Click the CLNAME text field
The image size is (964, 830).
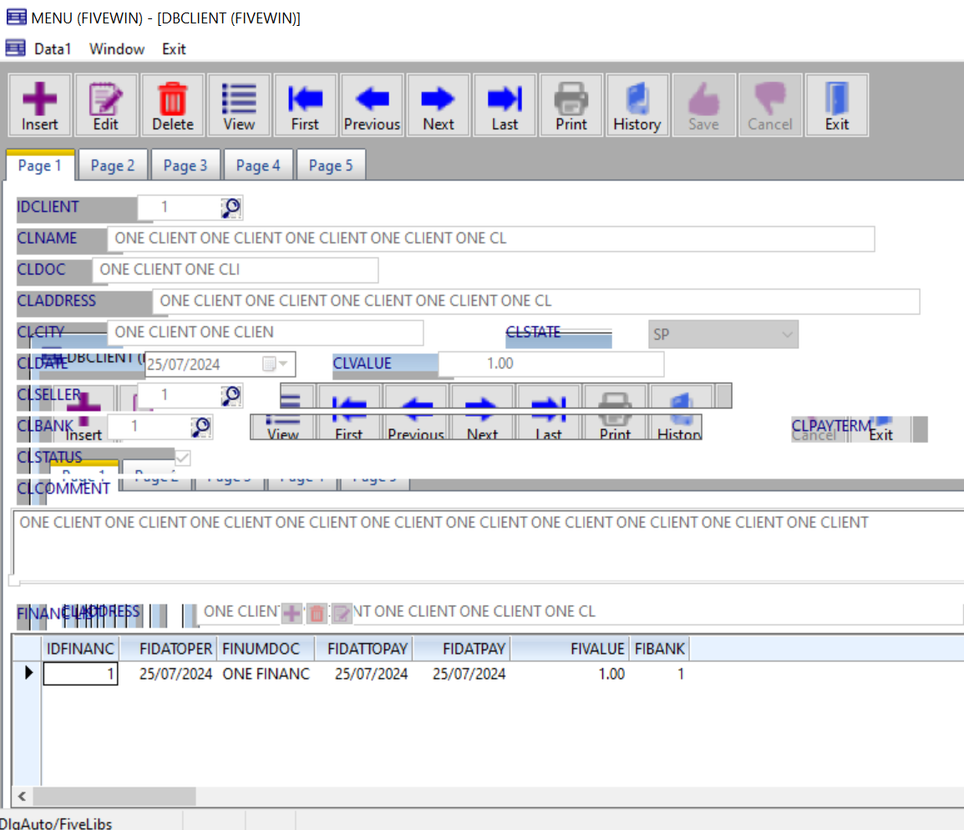click(490, 239)
